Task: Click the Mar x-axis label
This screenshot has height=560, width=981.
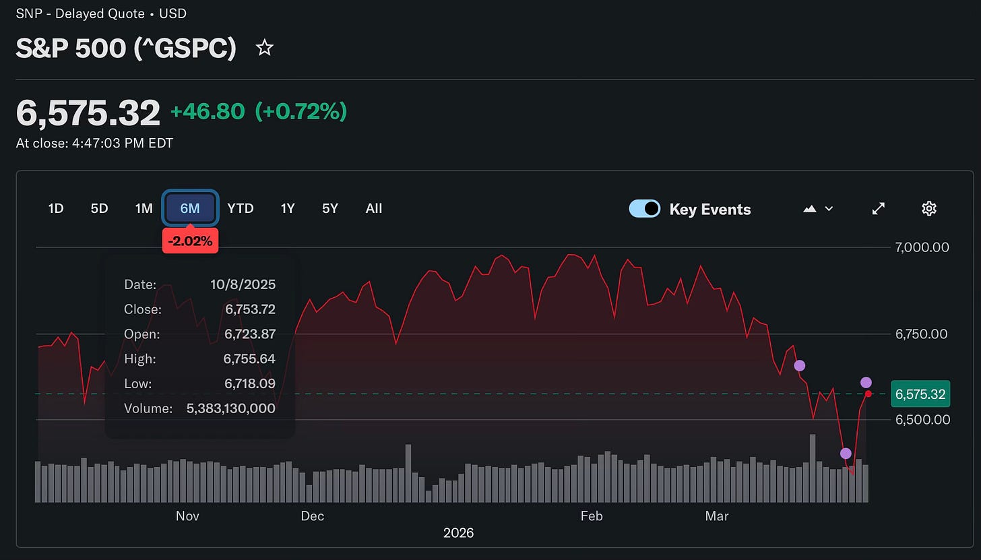Action: point(717,516)
